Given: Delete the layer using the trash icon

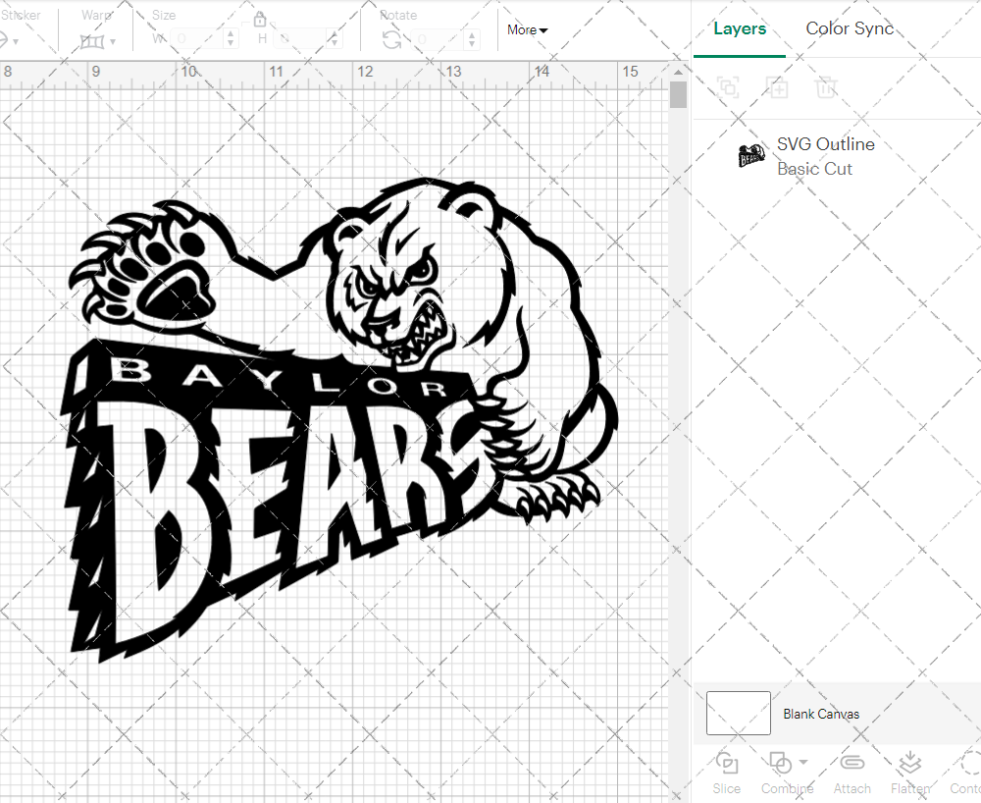Looking at the screenshot, I should tap(827, 87).
